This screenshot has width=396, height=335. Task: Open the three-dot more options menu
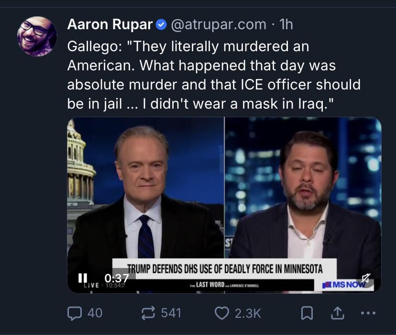[x=367, y=313]
